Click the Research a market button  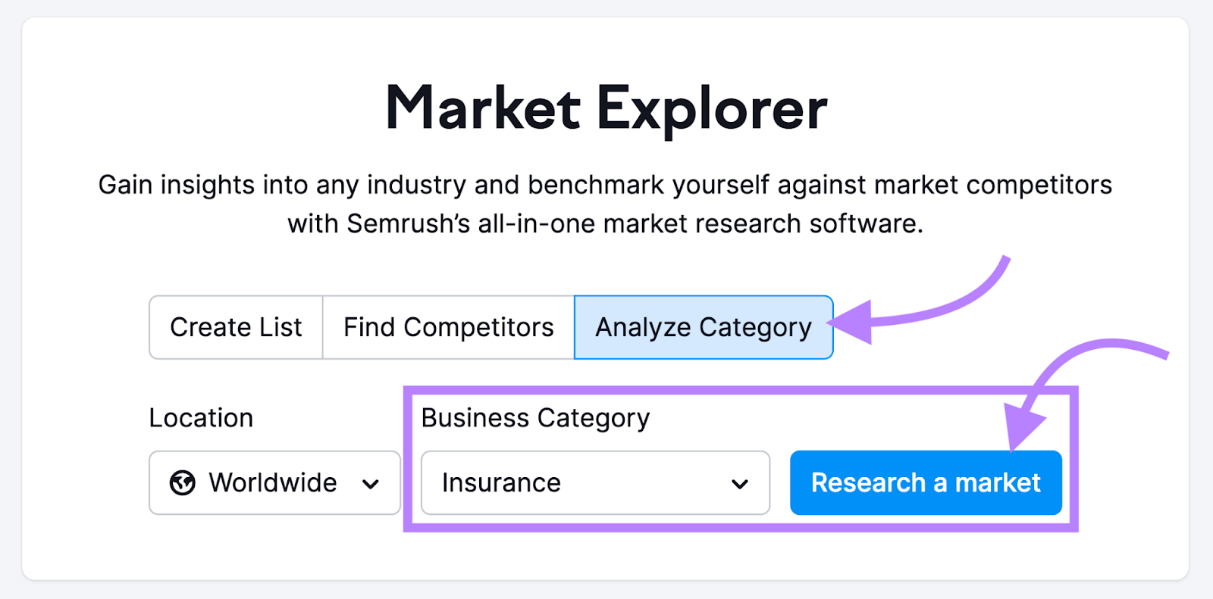coord(926,482)
